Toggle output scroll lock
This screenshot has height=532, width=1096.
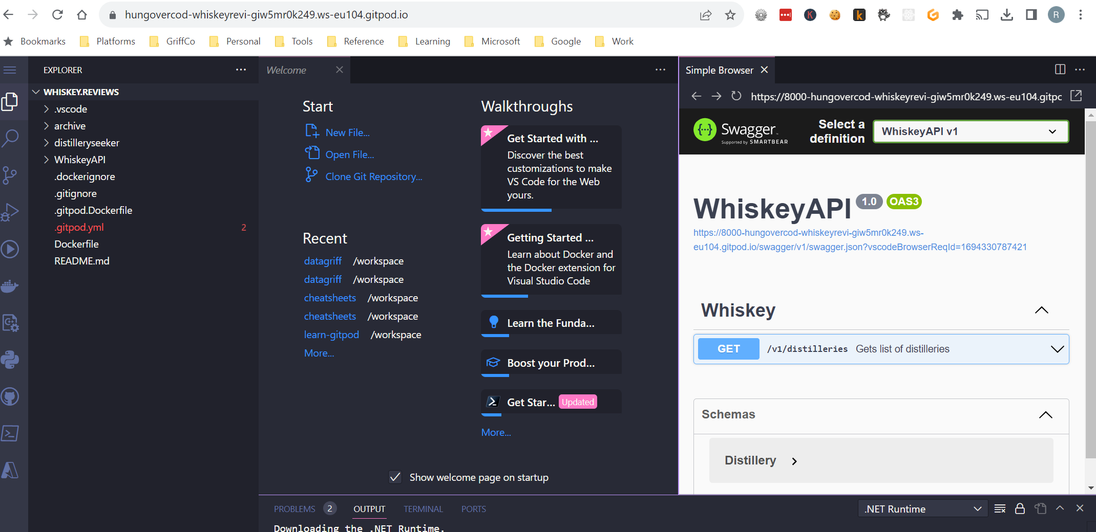[x=1020, y=508]
